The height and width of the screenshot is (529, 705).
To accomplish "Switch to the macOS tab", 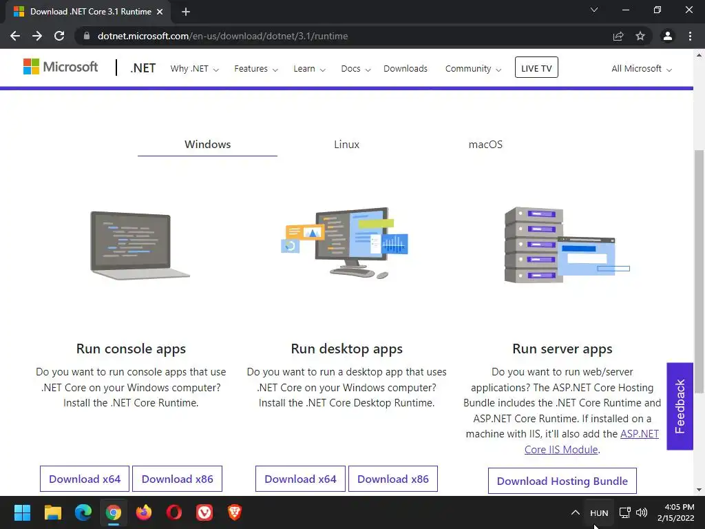I will click(x=485, y=145).
